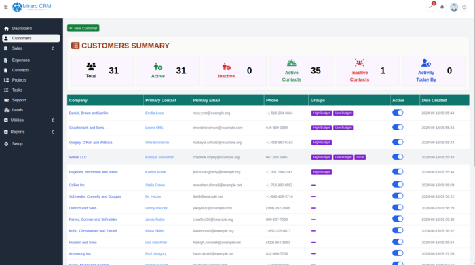Click the Primary Email column header
This screenshot has width=475, height=265.
coord(227,101)
